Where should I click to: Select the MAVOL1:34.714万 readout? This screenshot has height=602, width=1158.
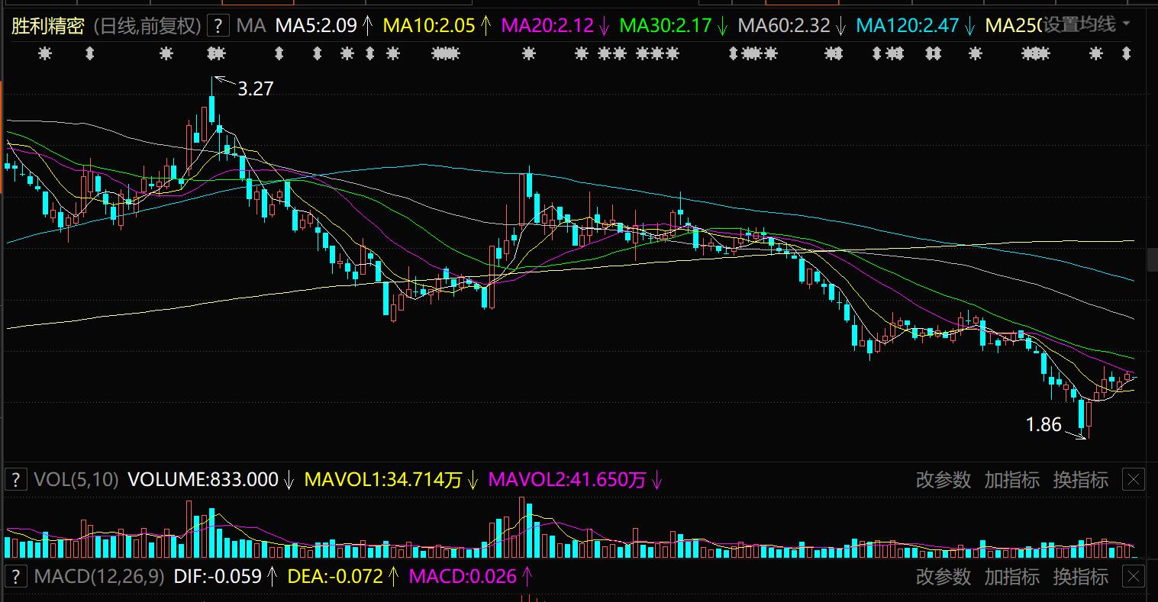coord(383,480)
